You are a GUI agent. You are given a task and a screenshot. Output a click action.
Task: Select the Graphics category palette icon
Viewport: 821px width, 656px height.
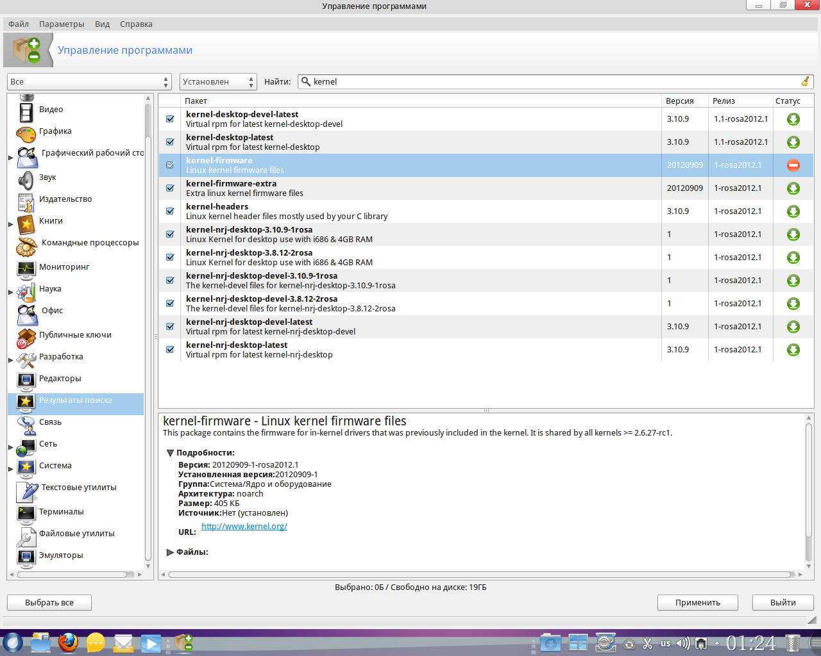[26, 134]
